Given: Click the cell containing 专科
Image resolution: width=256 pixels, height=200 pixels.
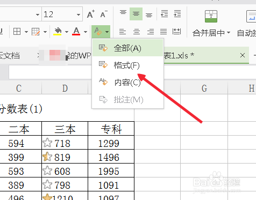Looking at the screenshot, I should click(111, 129).
